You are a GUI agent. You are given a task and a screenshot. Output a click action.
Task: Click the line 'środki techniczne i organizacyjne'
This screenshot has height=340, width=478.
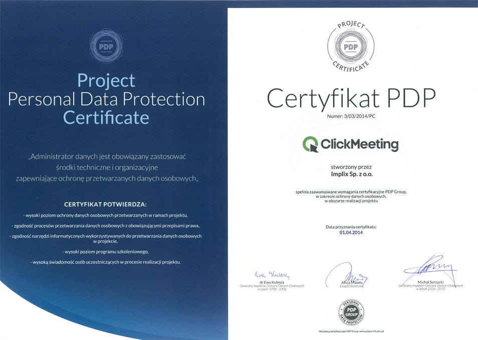point(107,168)
